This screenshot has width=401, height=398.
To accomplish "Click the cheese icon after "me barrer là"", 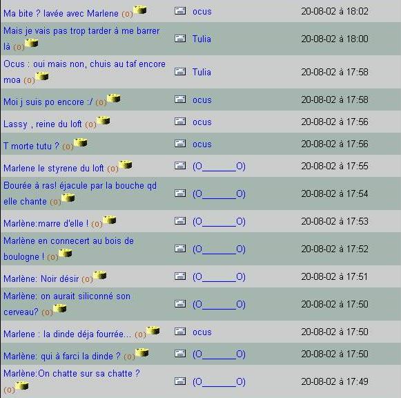I will pyautogui.click(x=32, y=43).
